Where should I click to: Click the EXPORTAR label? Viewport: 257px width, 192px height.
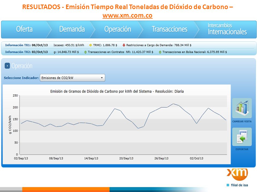coord(242,149)
